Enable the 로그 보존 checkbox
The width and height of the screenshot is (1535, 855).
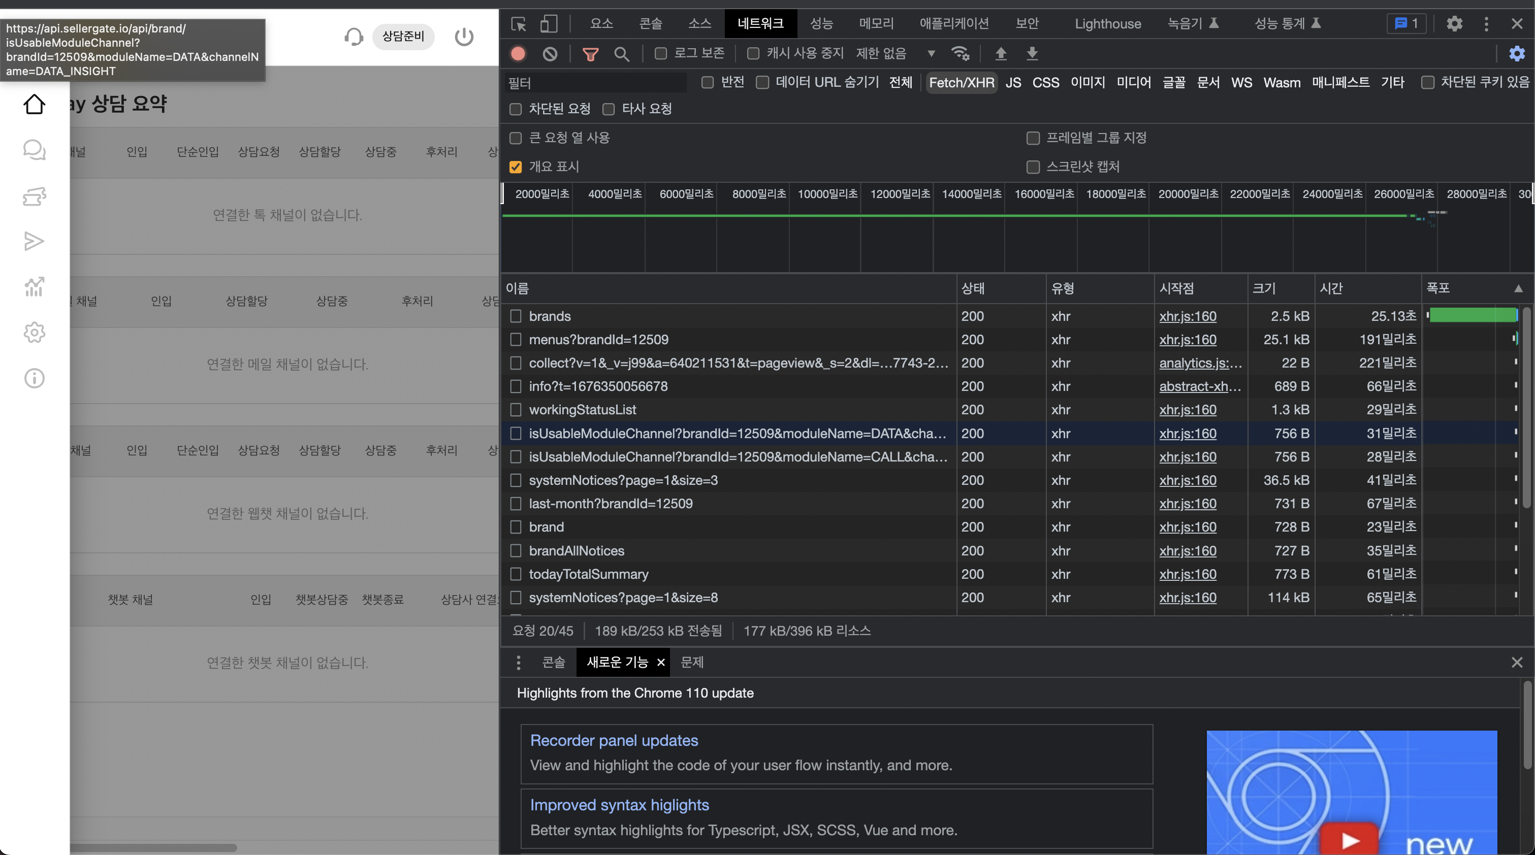tap(660, 54)
